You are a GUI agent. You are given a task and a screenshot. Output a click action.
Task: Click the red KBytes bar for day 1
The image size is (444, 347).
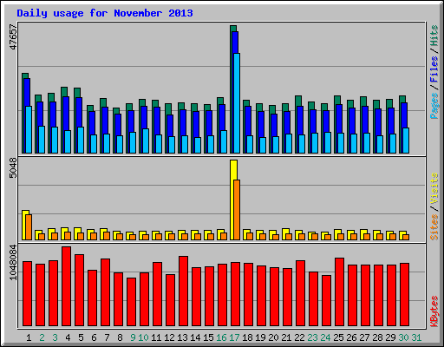click(x=27, y=293)
